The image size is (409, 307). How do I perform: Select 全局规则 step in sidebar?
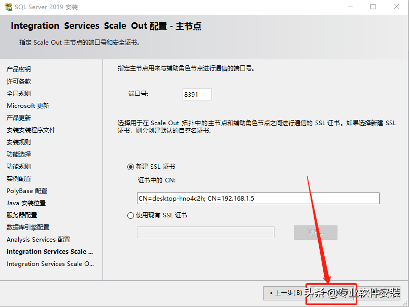point(18,94)
